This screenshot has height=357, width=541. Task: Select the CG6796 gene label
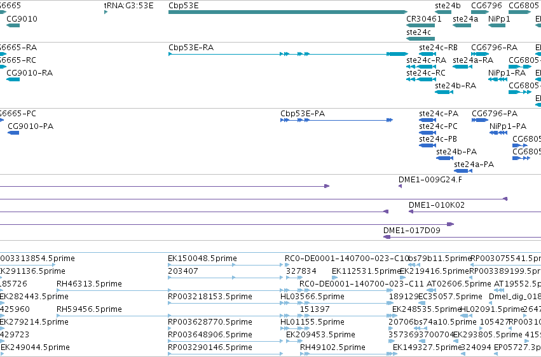click(x=486, y=6)
